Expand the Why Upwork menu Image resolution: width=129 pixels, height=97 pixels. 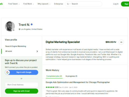(x=44, y=4)
